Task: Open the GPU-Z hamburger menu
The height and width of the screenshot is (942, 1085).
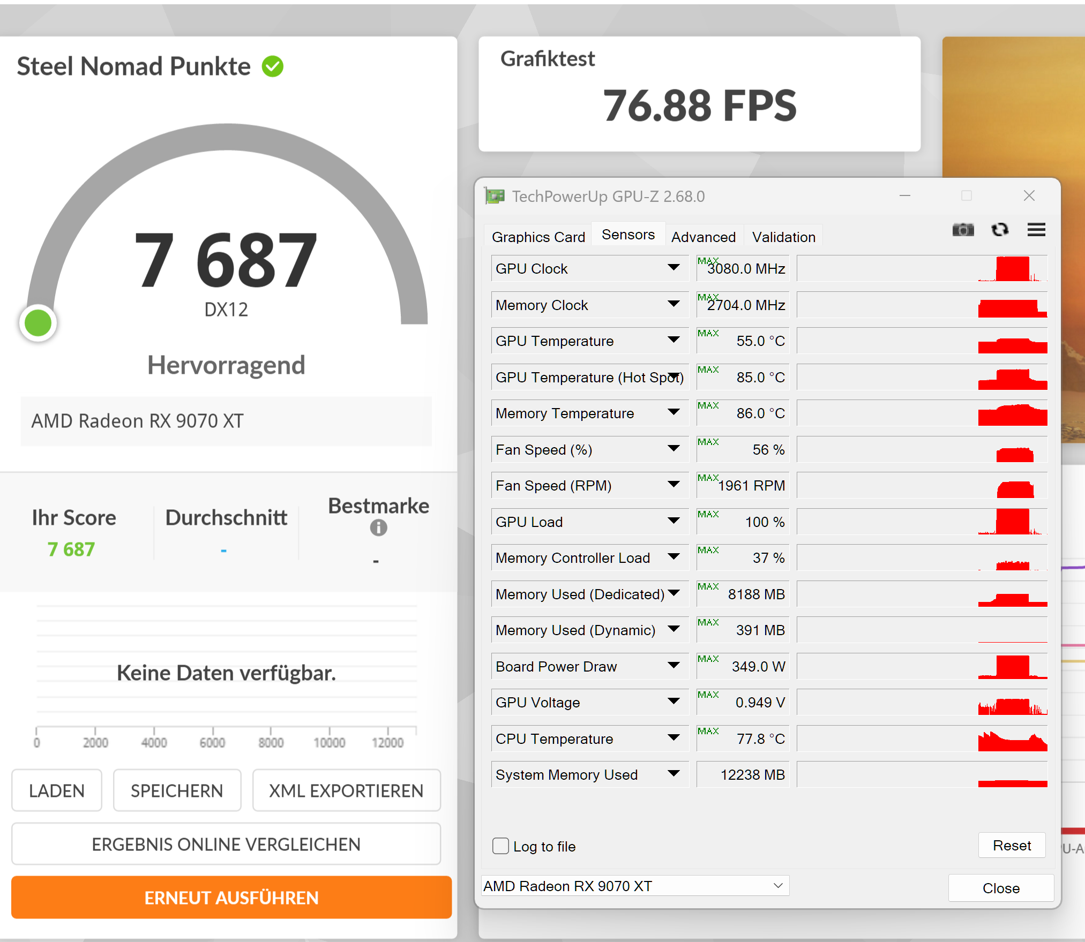Action: 1036,230
